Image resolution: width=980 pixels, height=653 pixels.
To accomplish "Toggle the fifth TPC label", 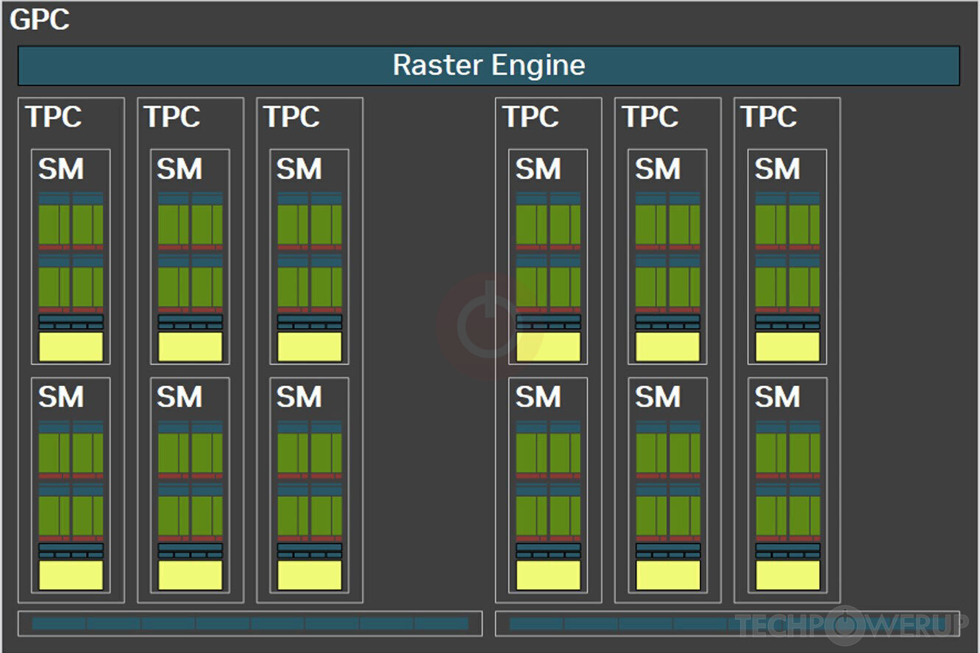I will coord(650,116).
